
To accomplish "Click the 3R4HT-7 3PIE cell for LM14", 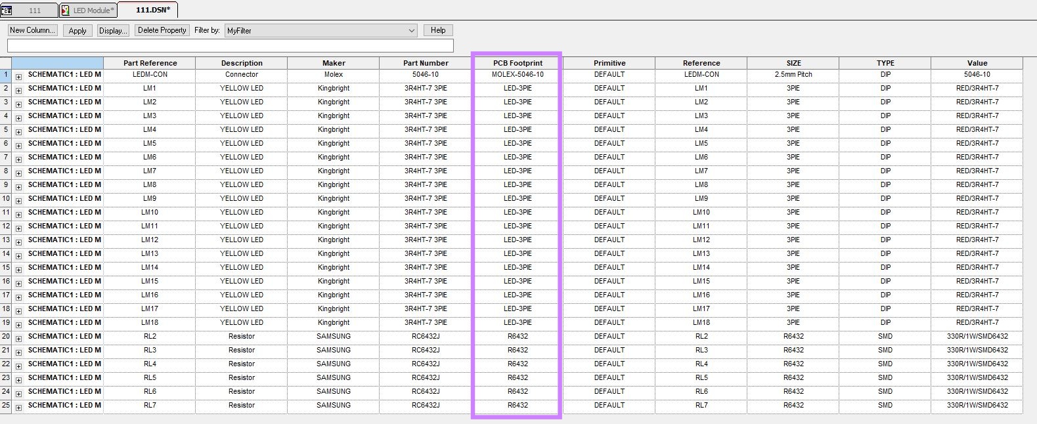I will (426, 268).
